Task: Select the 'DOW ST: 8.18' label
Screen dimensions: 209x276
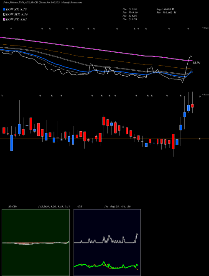Action: [16, 9]
